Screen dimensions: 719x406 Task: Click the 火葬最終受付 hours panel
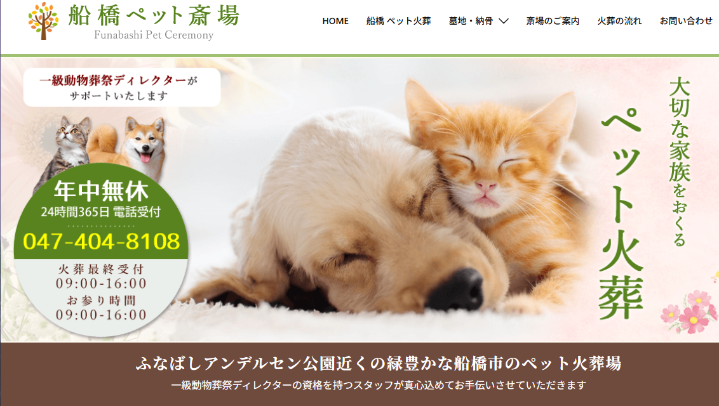pyautogui.click(x=101, y=292)
